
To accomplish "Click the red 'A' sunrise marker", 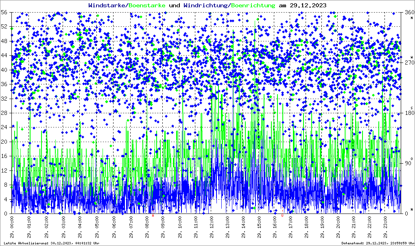I will tap(153, 216).
